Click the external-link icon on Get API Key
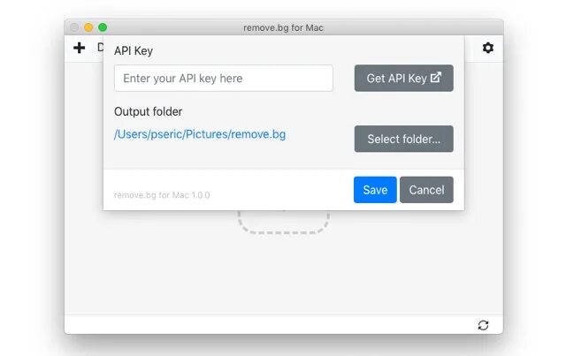 click(436, 77)
